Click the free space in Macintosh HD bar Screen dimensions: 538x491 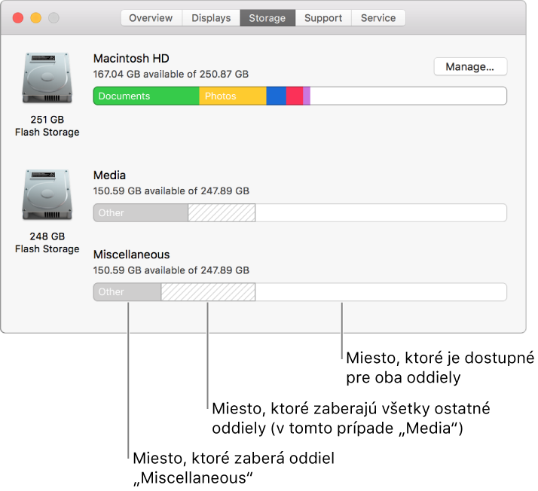[x=408, y=96]
